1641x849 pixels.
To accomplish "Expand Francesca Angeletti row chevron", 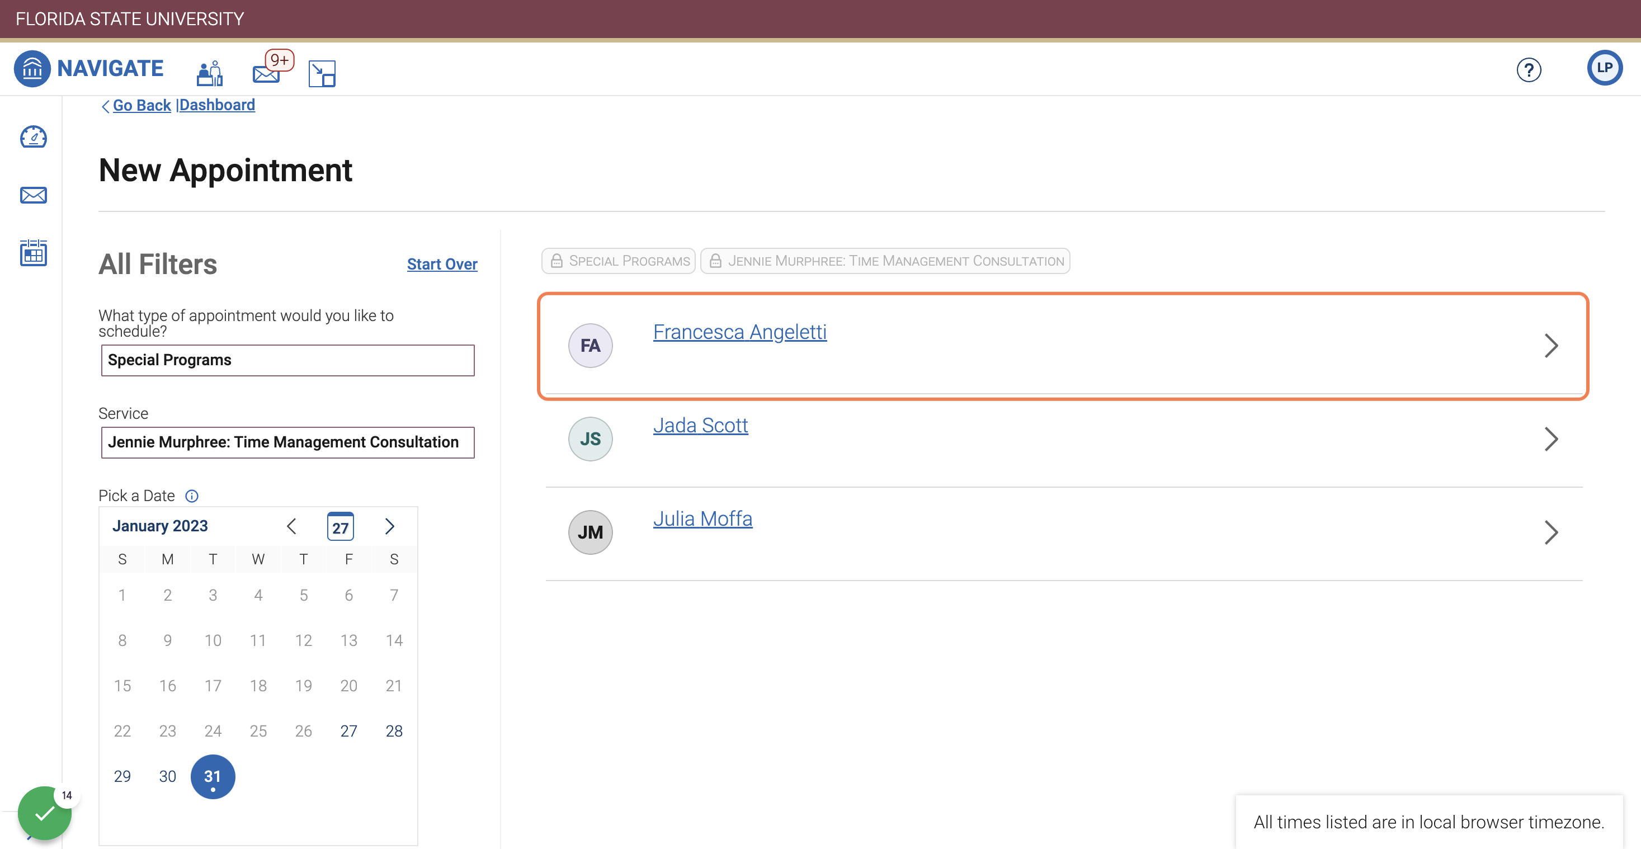I will pyautogui.click(x=1551, y=346).
